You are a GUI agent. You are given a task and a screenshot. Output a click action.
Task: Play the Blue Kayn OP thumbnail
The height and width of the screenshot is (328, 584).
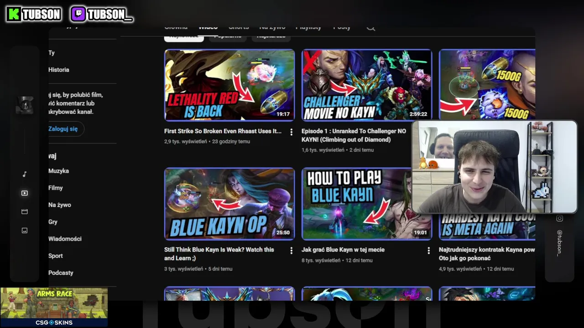(x=229, y=204)
